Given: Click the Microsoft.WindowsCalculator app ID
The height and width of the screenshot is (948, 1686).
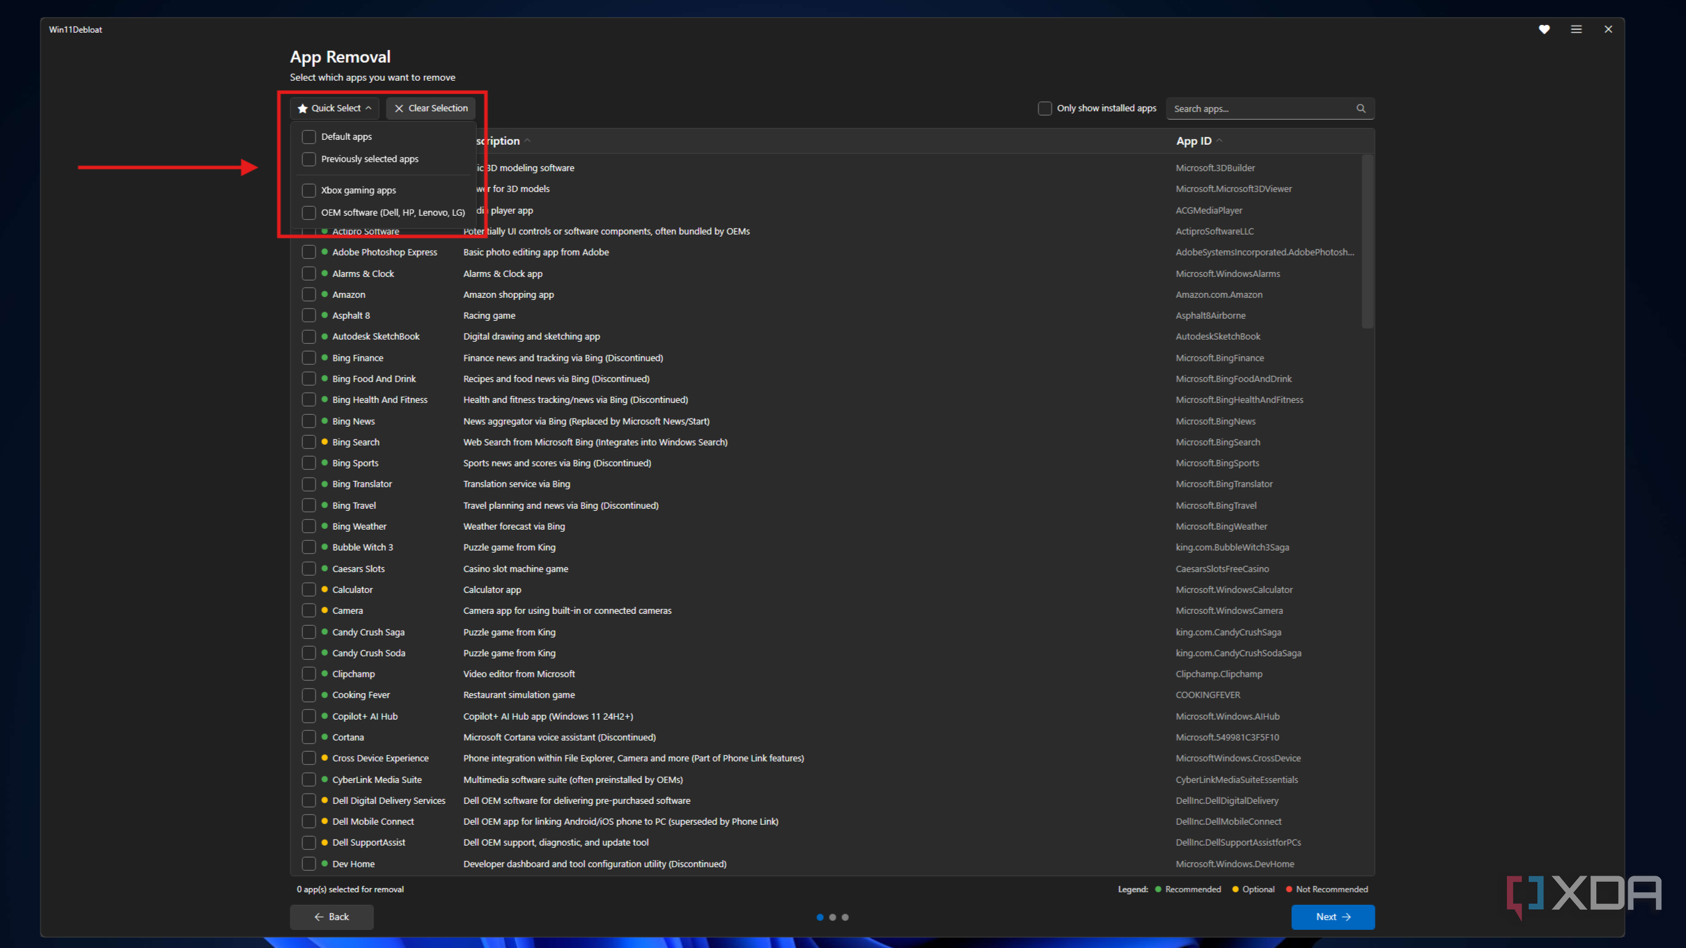Looking at the screenshot, I should tap(1234, 590).
